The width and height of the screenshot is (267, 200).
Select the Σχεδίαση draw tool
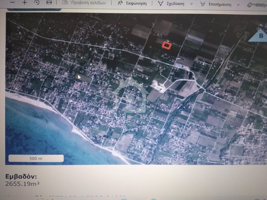171,4
